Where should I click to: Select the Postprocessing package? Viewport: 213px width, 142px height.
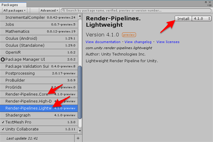(39, 73)
